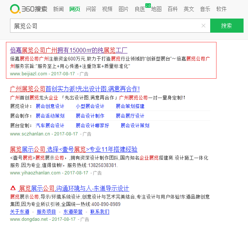Open the 倍嘉展览公司广州 result title
Image resolution: width=248 pixels, height=226 pixels.
(69, 50)
